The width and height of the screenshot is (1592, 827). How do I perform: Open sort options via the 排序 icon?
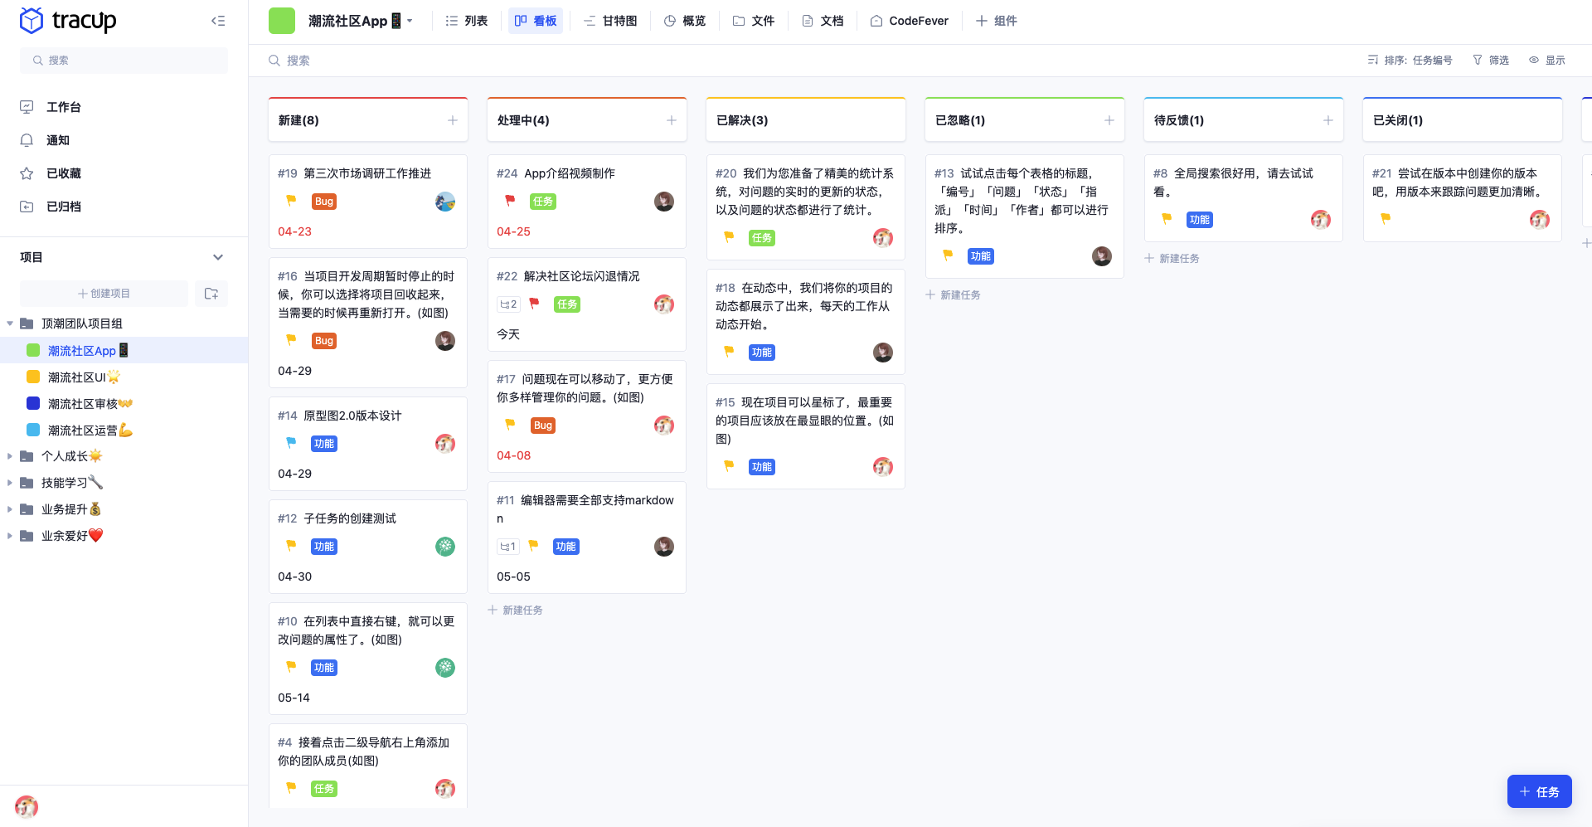[1372, 60]
